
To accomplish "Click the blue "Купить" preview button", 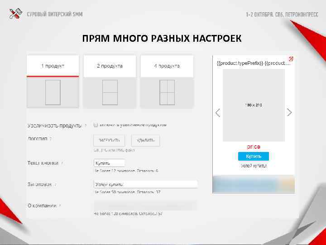I will pos(254,156).
